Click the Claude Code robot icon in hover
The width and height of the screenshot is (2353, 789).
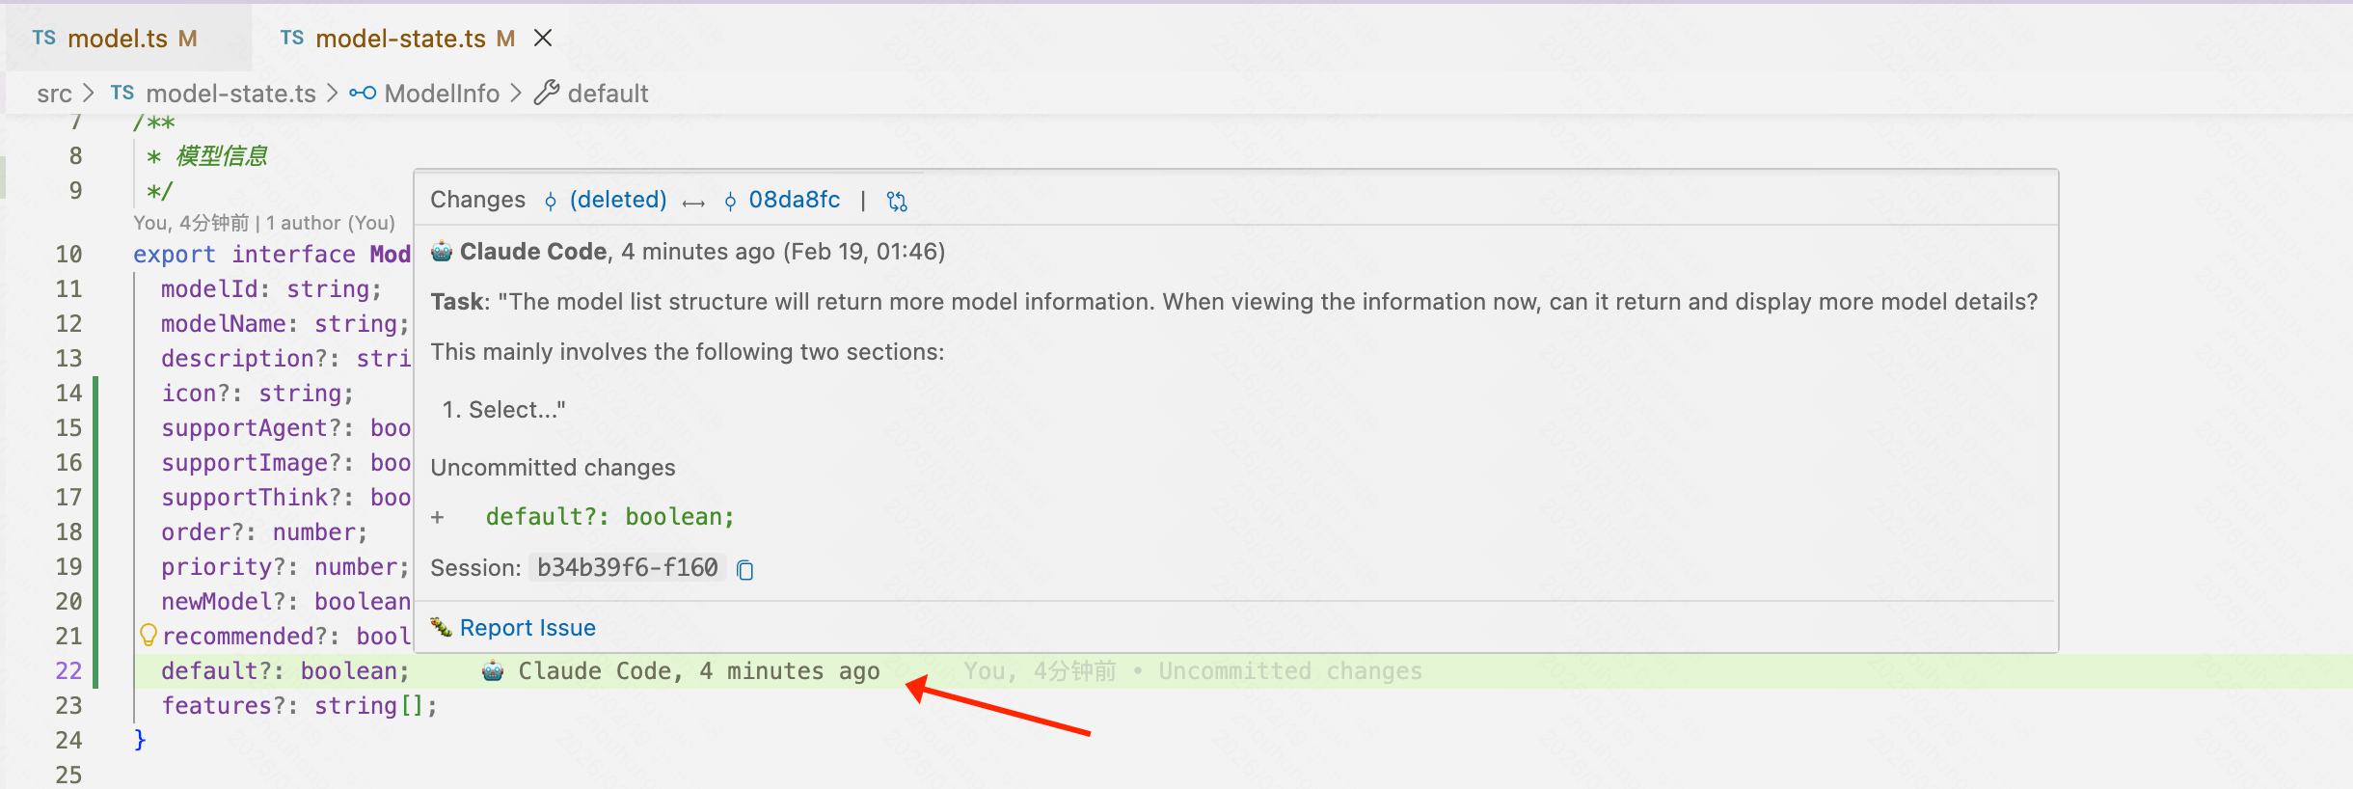pos(442,252)
